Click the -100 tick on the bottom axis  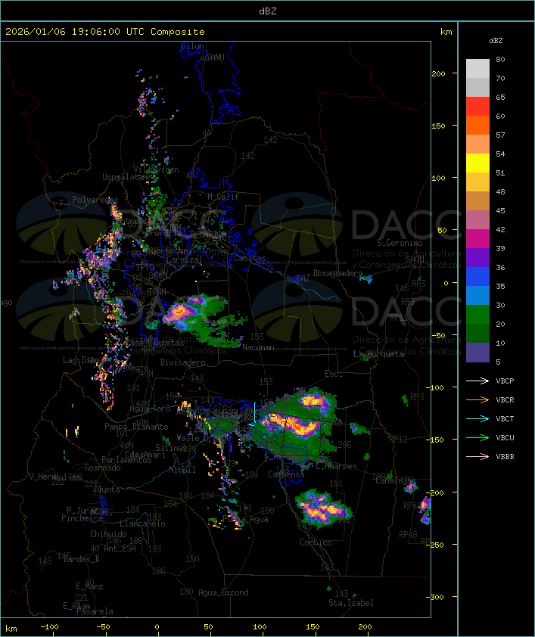coord(49,627)
